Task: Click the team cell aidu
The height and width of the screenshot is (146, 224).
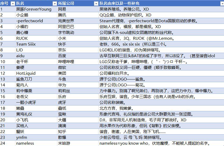Action: point(36,56)
